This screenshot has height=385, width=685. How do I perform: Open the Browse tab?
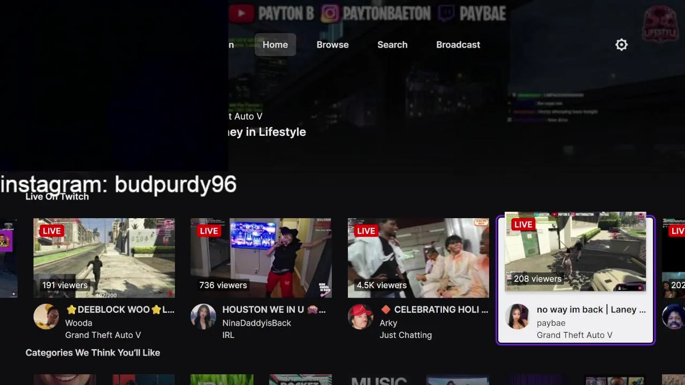[x=332, y=45]
